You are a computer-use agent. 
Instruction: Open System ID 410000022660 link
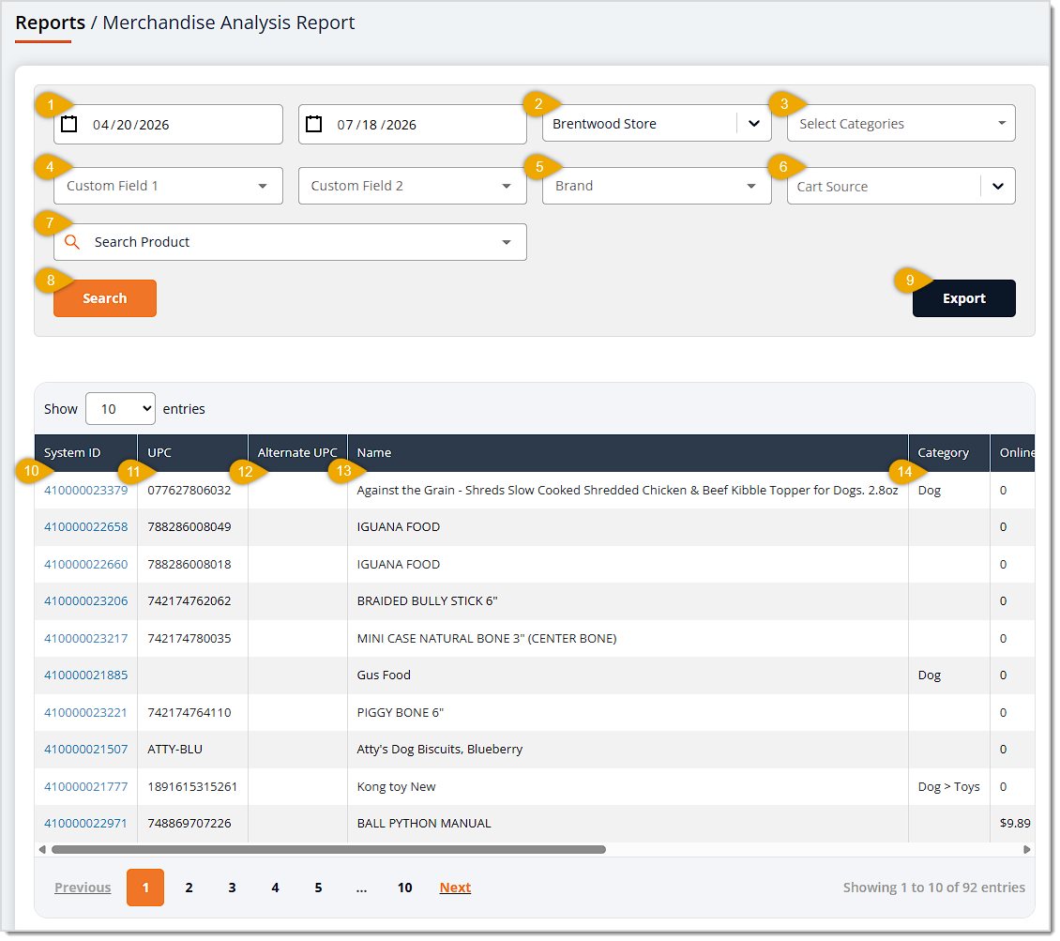tap(86, 565)
